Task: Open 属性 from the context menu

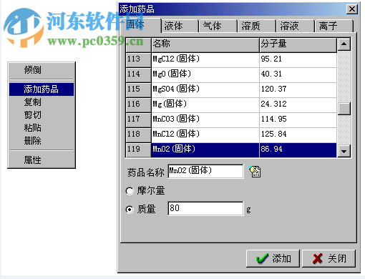Action: pos(42,160)
